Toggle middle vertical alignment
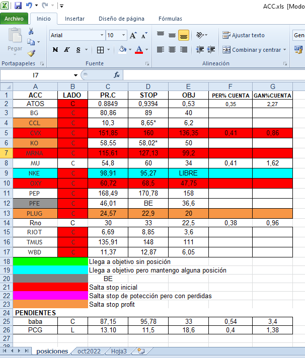The height and width of the screenshot is (358, 305). pos(172,35)
